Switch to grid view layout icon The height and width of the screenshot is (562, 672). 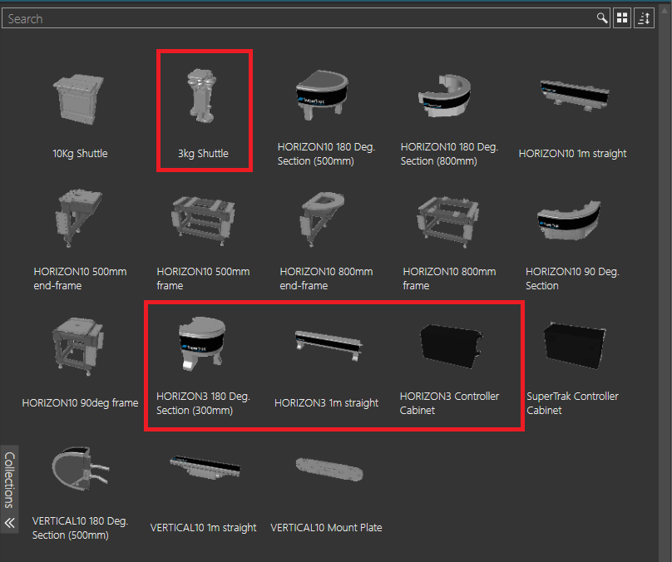(622, 18)
